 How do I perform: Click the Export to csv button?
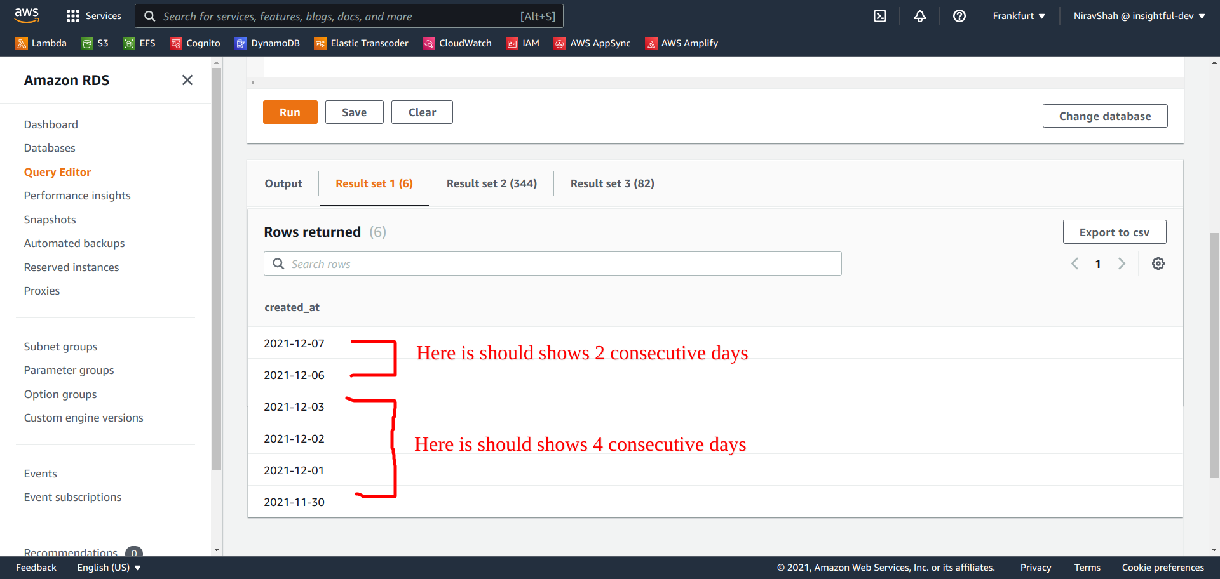click(x=1114, y=232)
